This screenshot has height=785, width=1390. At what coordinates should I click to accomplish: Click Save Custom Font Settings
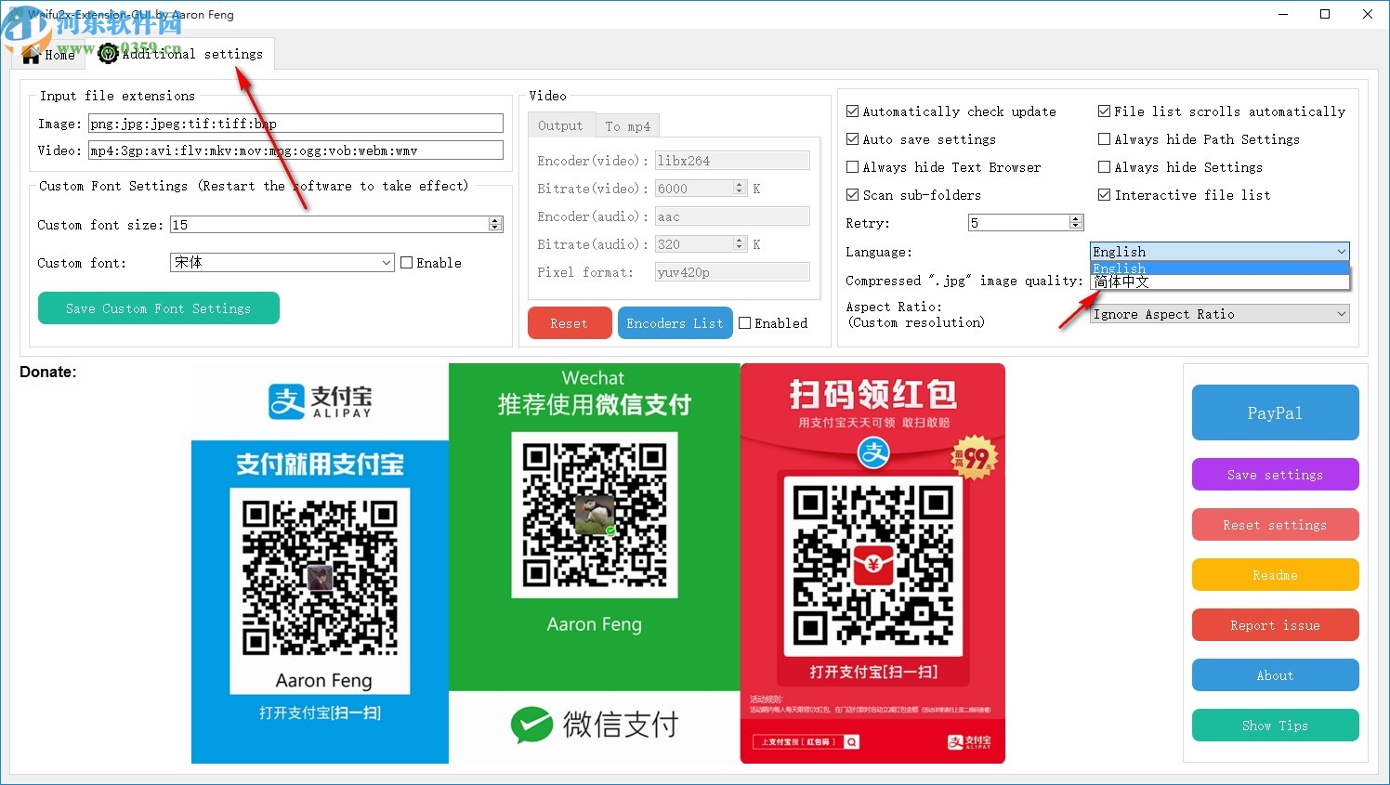(x=158, y=307)
